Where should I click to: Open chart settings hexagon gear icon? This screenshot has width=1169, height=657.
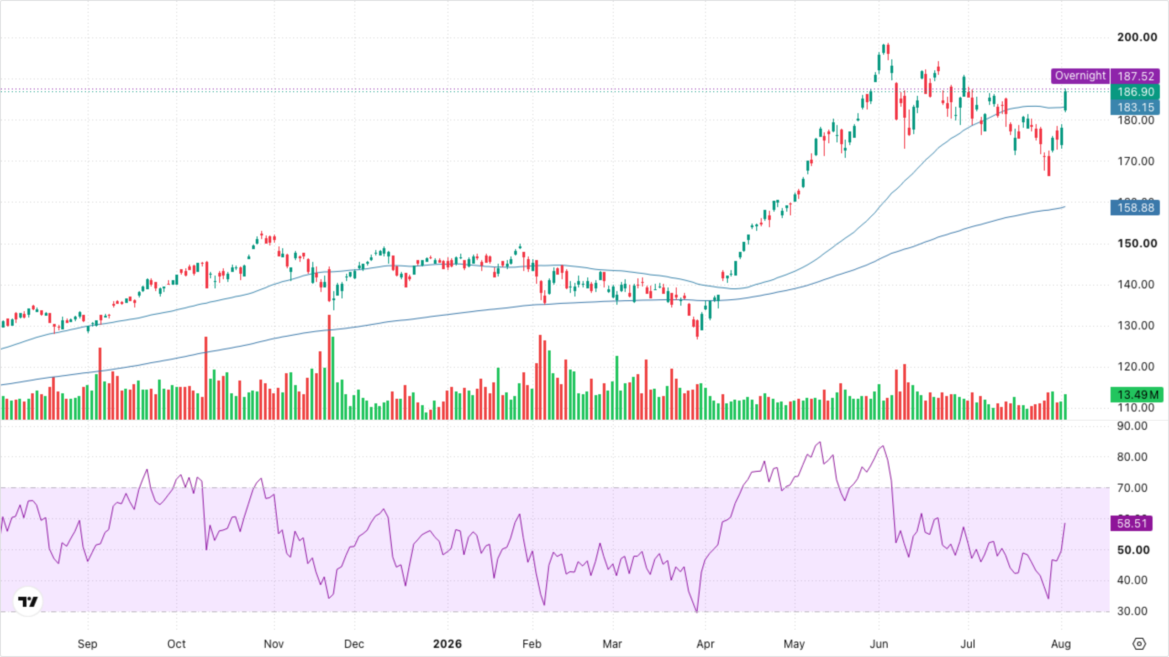(1139, 644)
